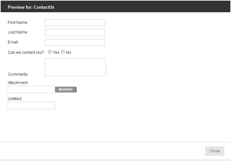Click the "First Name" label
The width and height of the screenshot is (231, 161).
coord(17,23)
